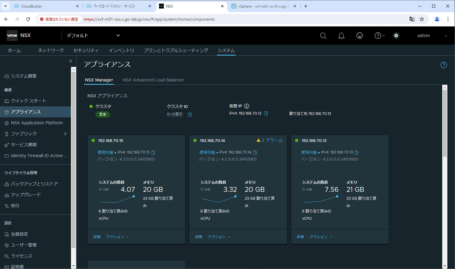
Task: Copy the cluster ID with clipboard icon
Action: pyautogui.click(x=190, y=114)
